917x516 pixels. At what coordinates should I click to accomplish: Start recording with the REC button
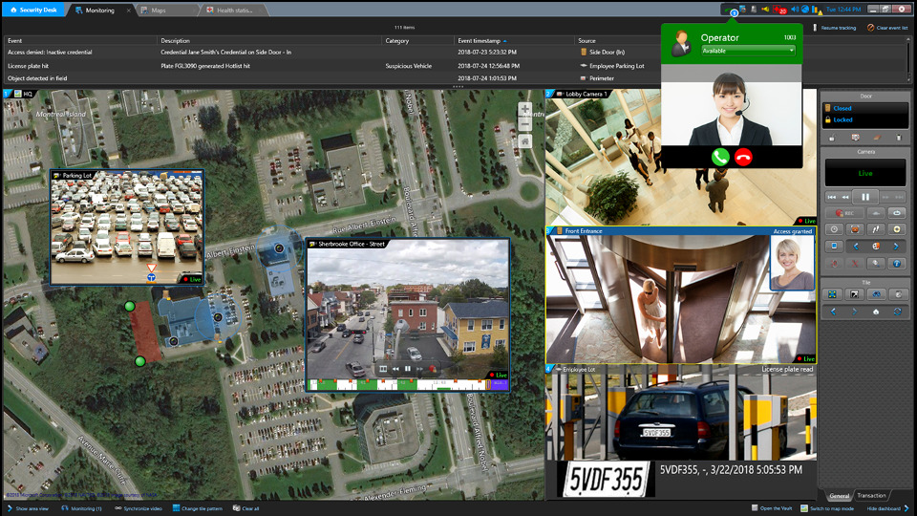(x=844, y=213)
